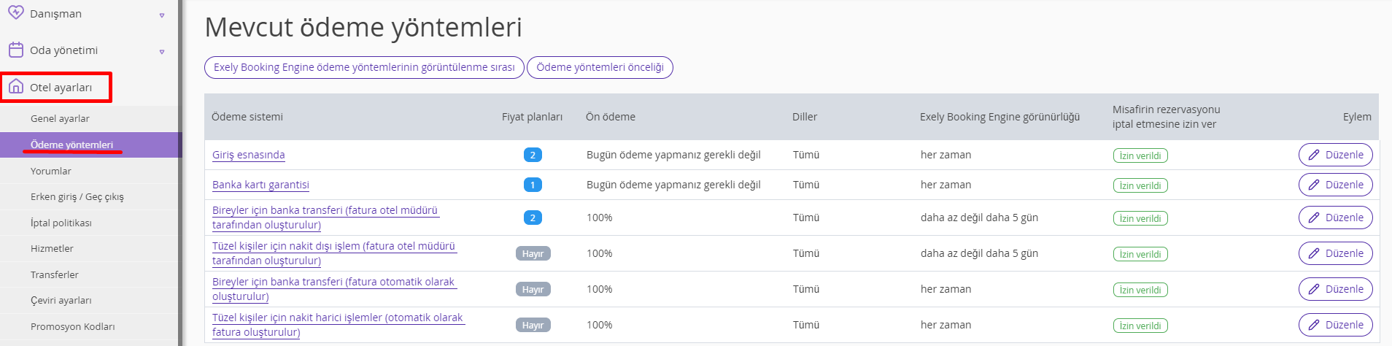Click İzin verildi tag for Tüzel kişiler nakit harici
Screen dimensions: 1392x346
(1140, 326)
